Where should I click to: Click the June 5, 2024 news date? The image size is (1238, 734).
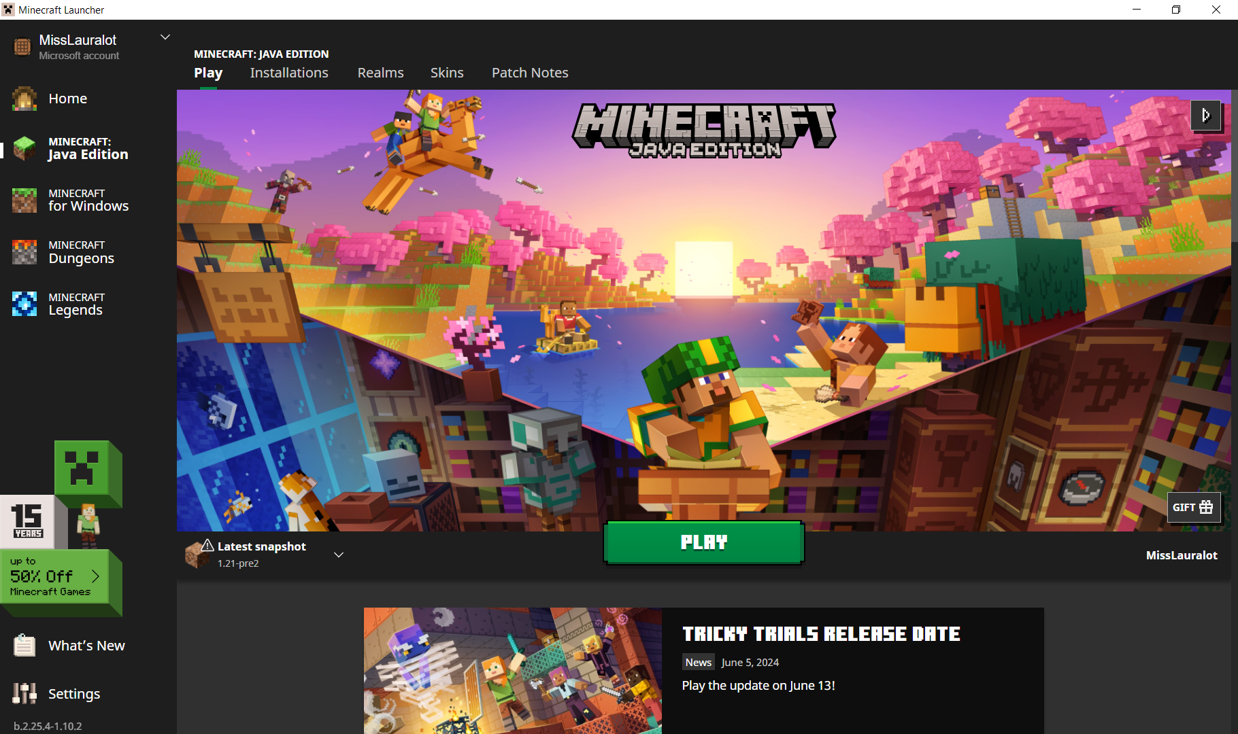tap(750, 662)
